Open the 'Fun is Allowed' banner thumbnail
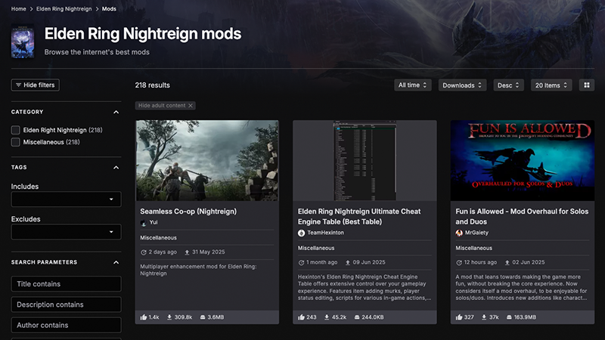 pyautogui.click(x=523, y=160)
